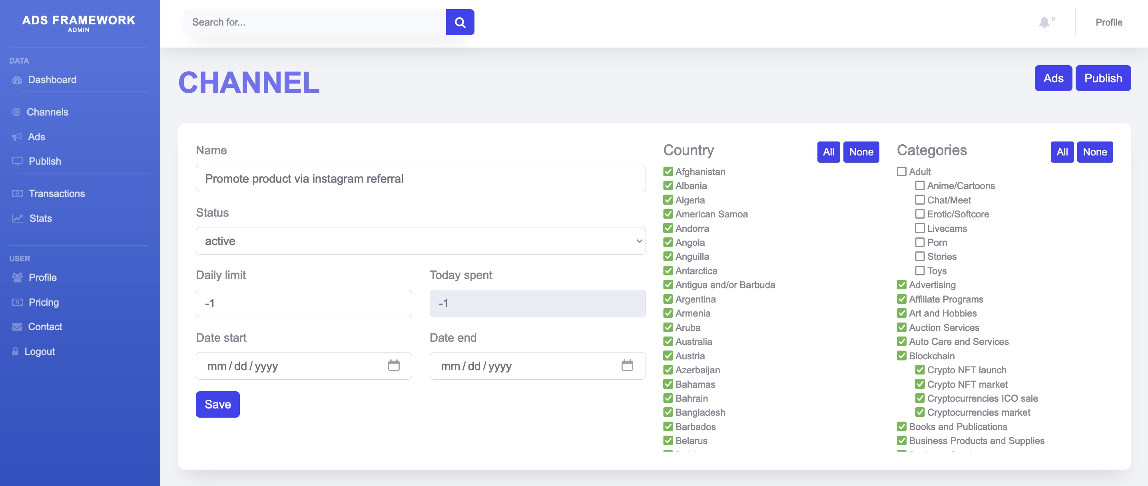Click the search magnifier icon button
Viewport: 1148px width, 486px height.
[x=459, y=22]
